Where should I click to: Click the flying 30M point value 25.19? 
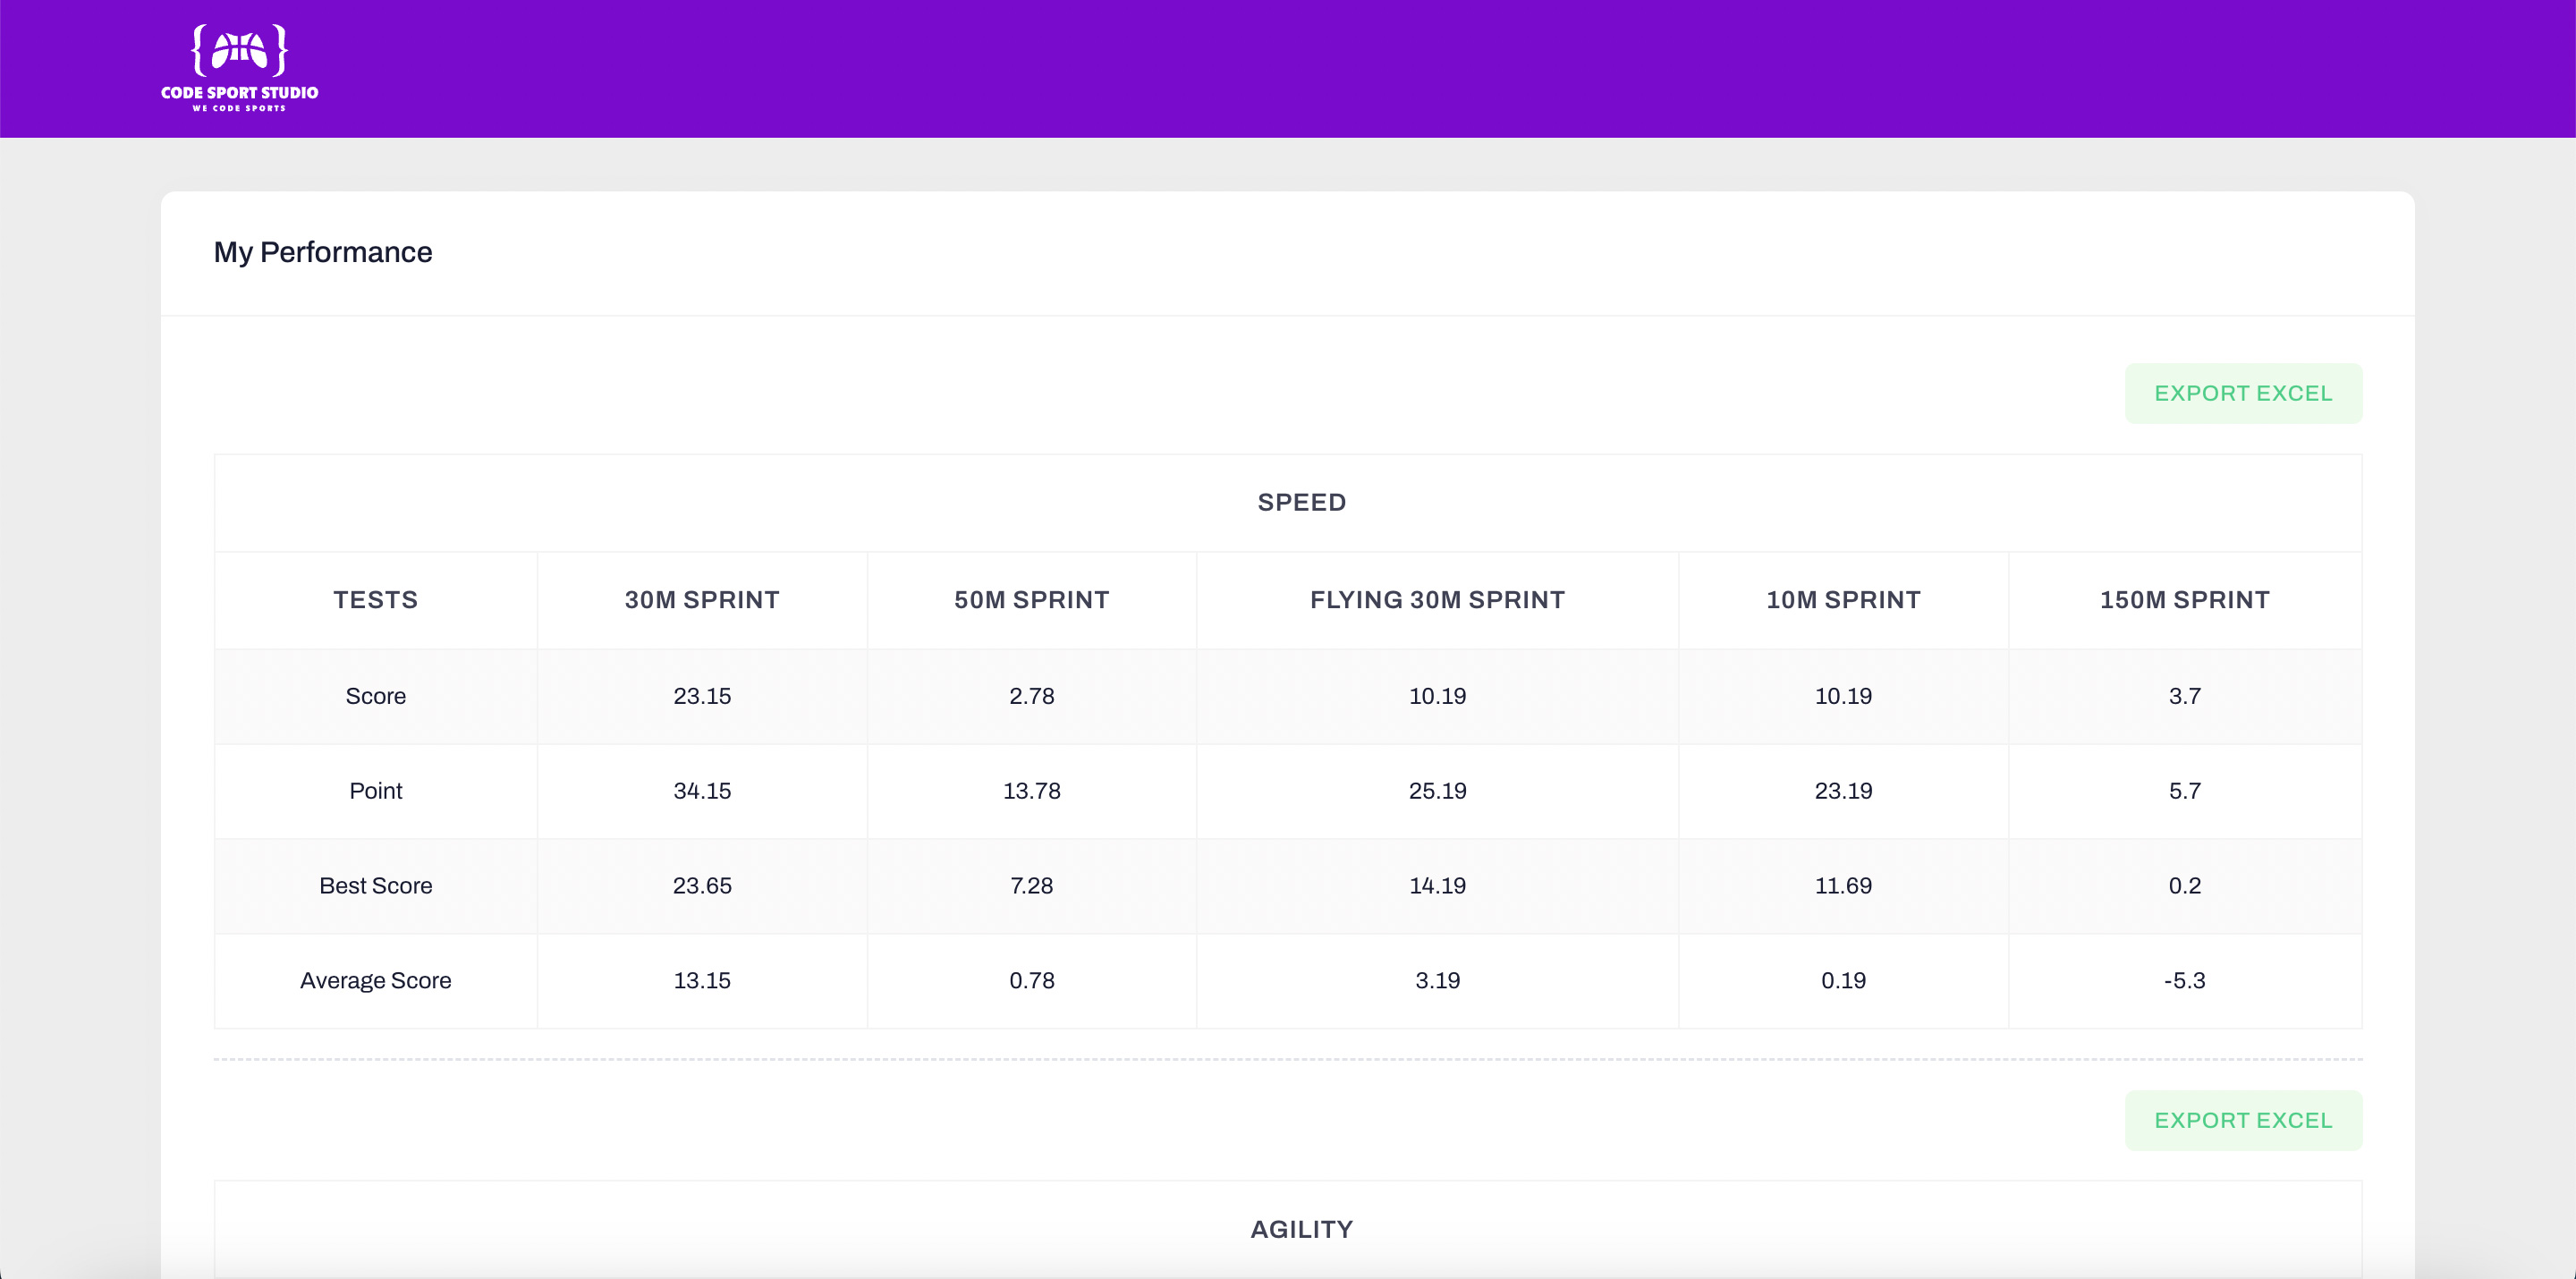pyautogui.click(x=1436, y=791)
